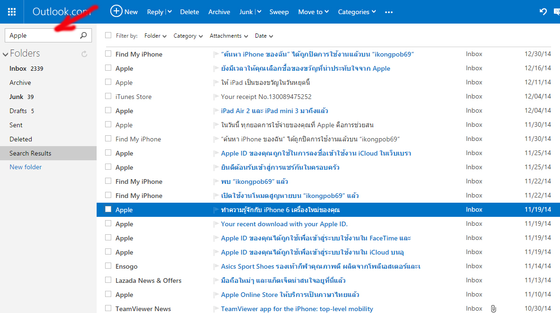Click the Sweep toolbar button
The width and height of the screenshot is (560, 313).
coord(279,12)
